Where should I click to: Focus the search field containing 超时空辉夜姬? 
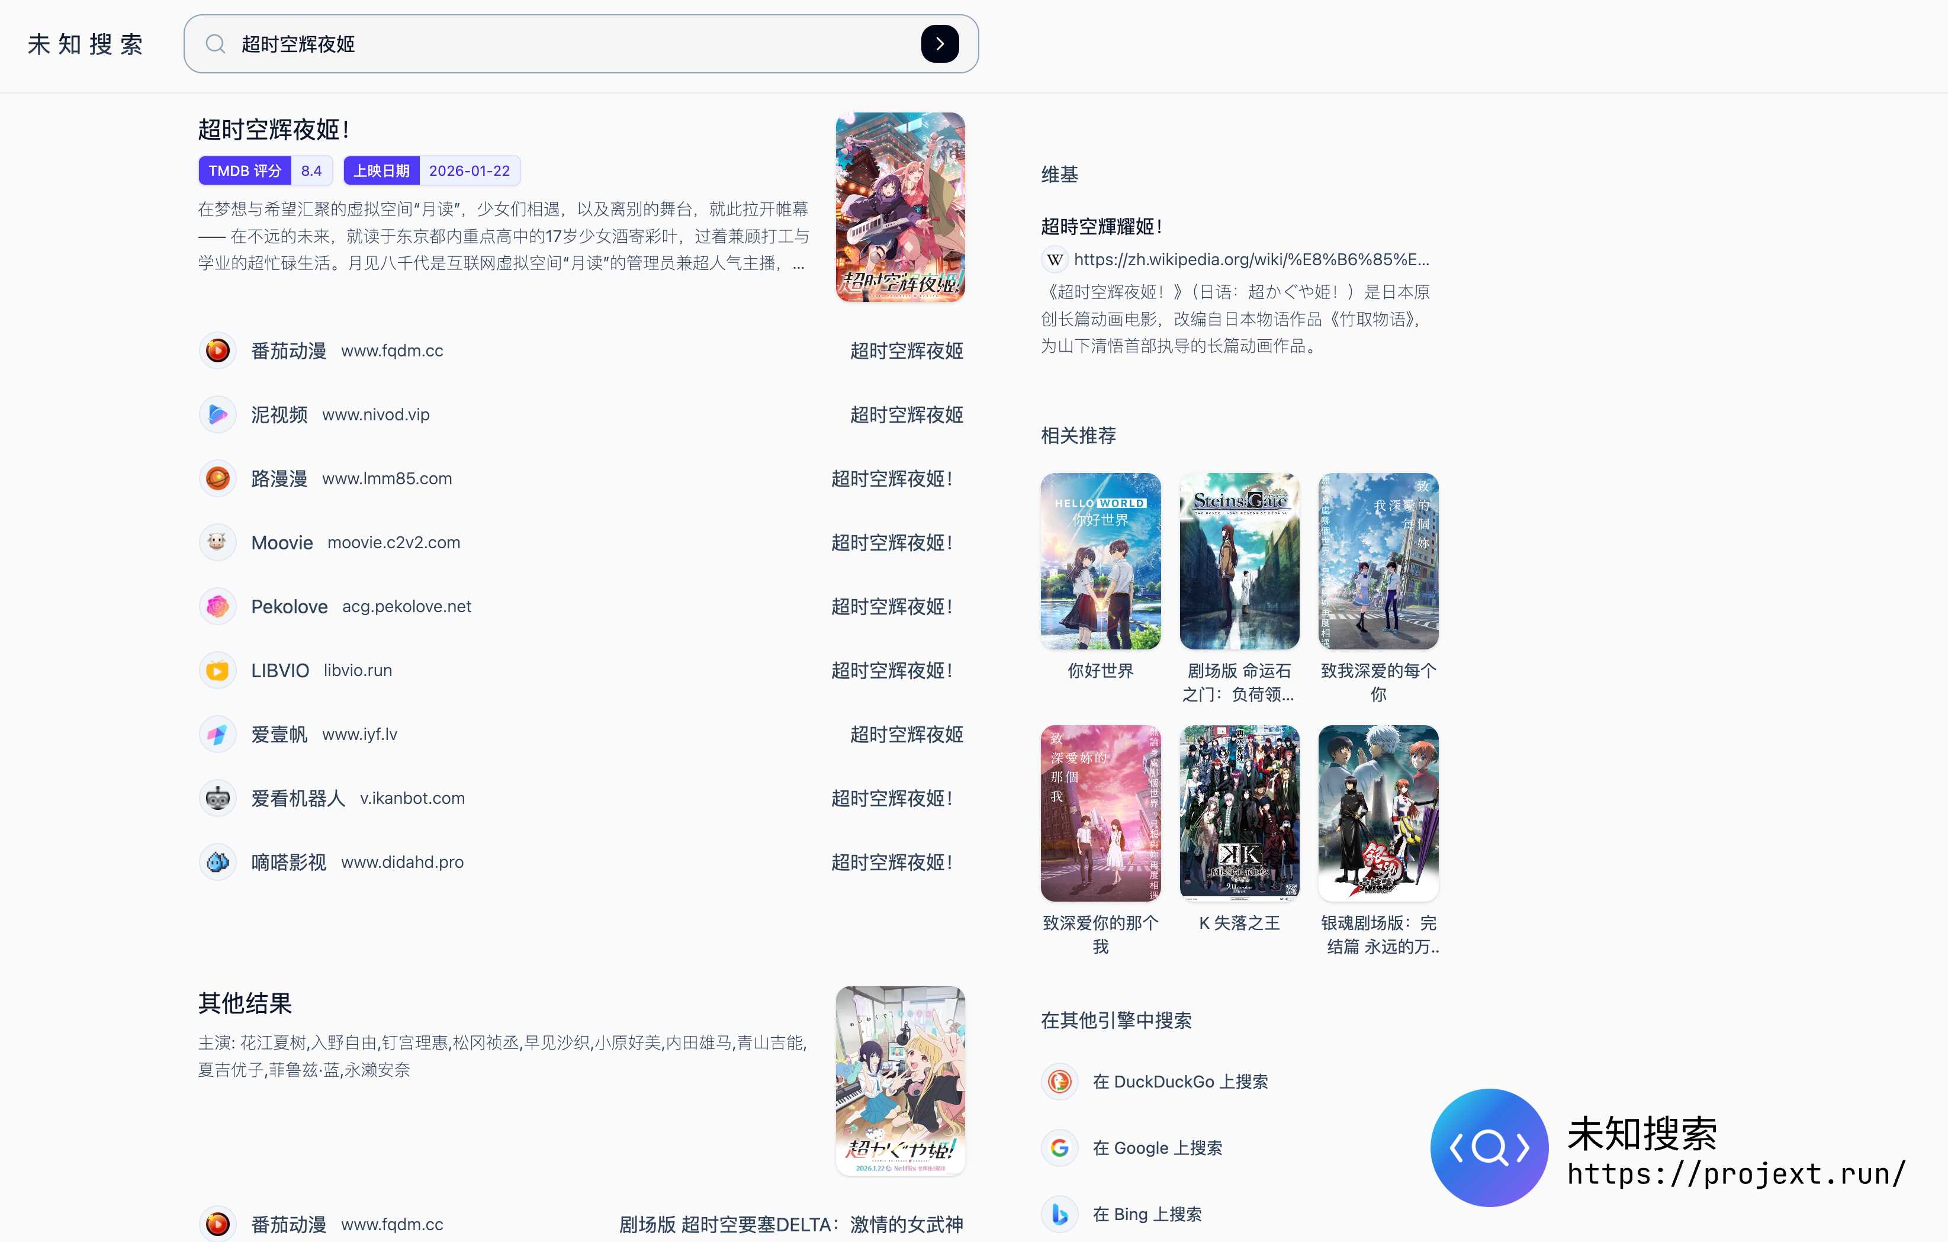581,44
